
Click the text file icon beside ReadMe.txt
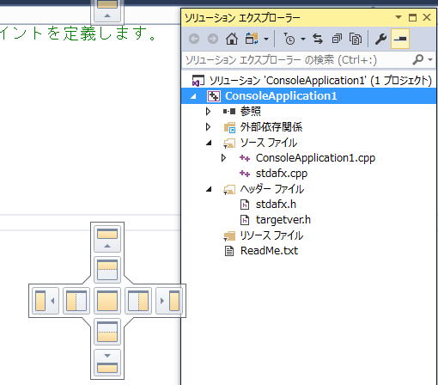point(229,251)
